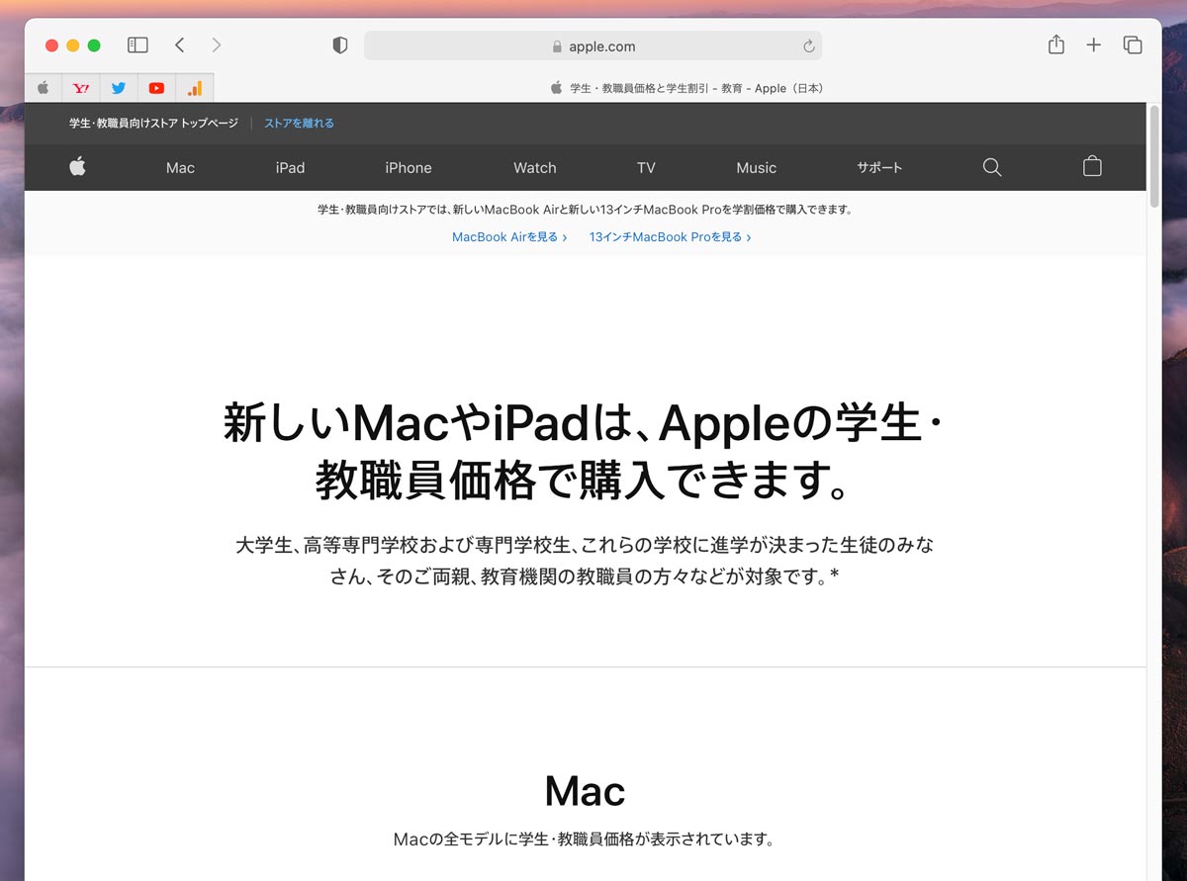This screenshot has width=1187, height=881.
Task: Click the ストアを離れる link
Action: (299, 124)
